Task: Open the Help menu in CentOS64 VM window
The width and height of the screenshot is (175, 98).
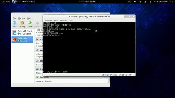Action: pyautogui.click(x=71, y=20)
